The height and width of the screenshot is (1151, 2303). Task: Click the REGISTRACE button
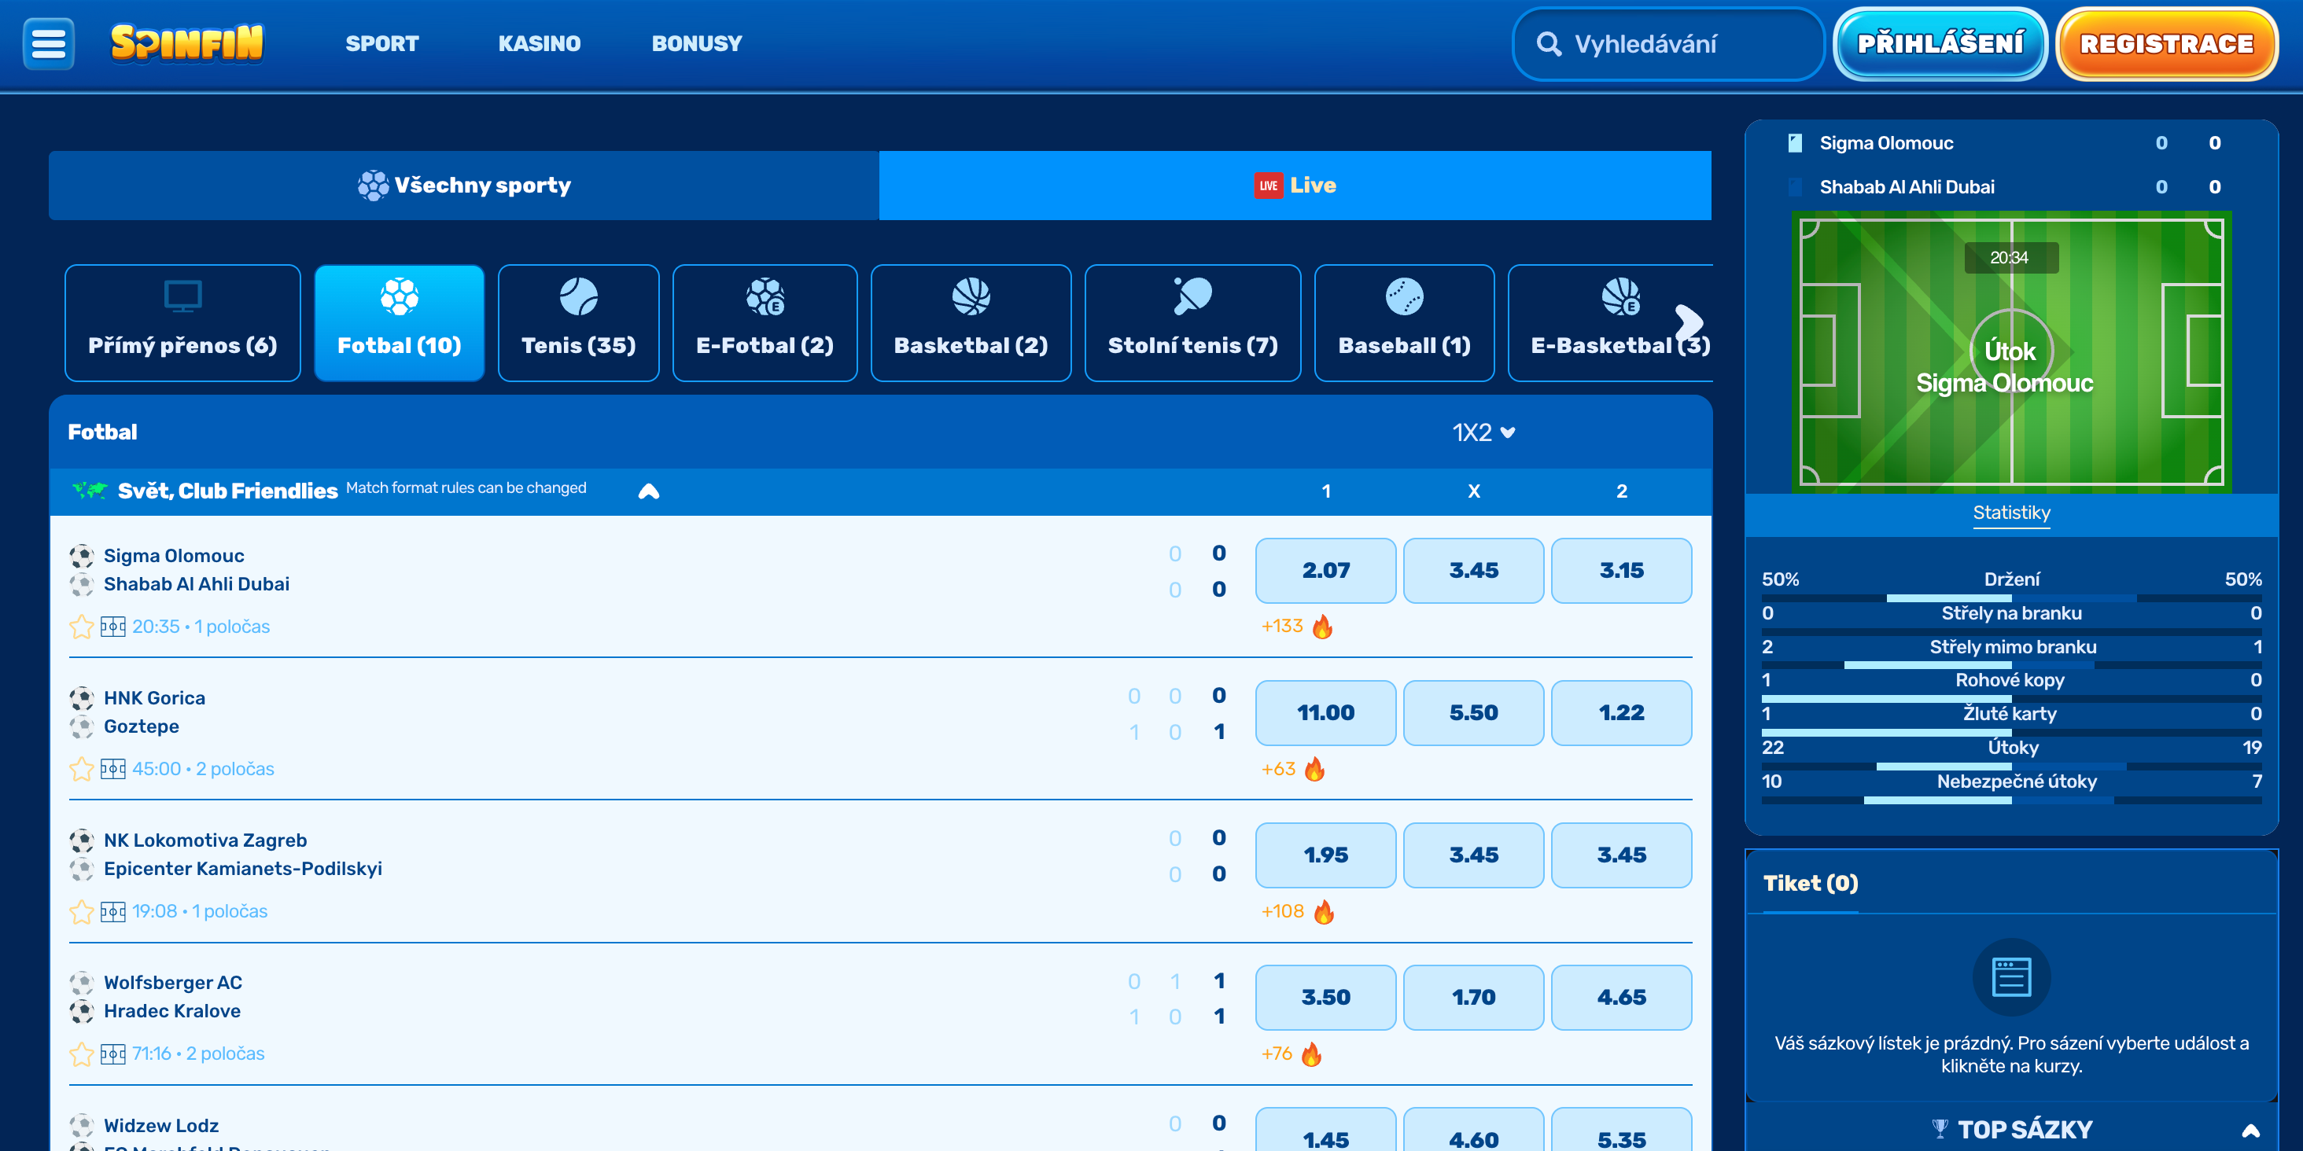(x=2167, y=44)
